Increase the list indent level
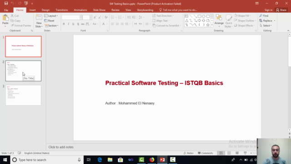This screenshot has width=291, height=164. point(134,17)
